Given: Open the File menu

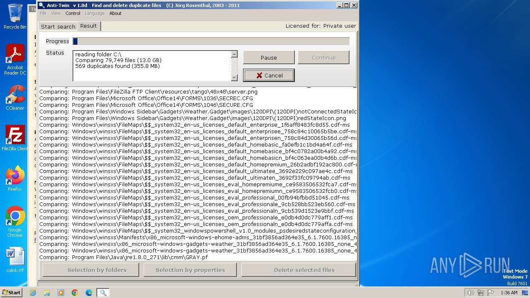Looking at the screenshot, I should point(43,13).
